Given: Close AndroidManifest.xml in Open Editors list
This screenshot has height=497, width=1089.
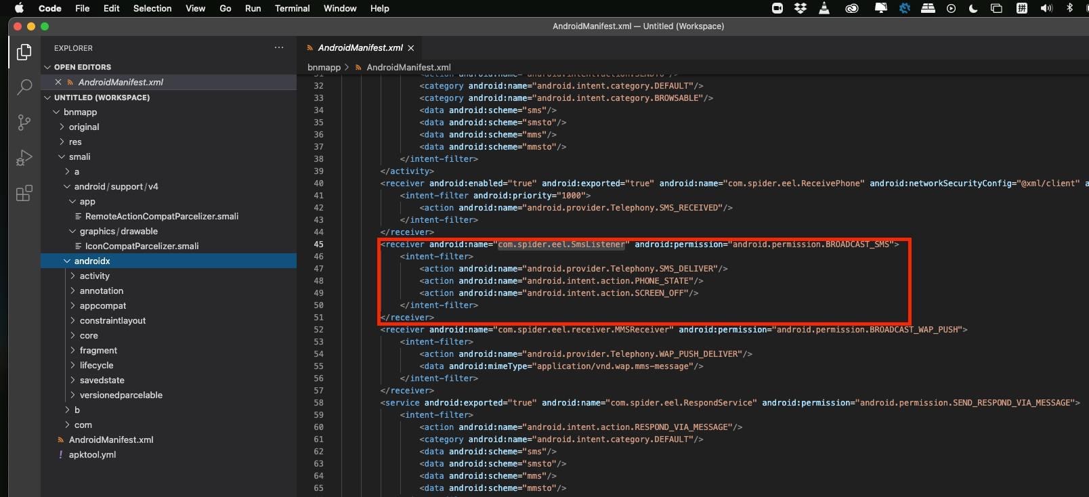Looking at the screenshot, I should 58,82.
